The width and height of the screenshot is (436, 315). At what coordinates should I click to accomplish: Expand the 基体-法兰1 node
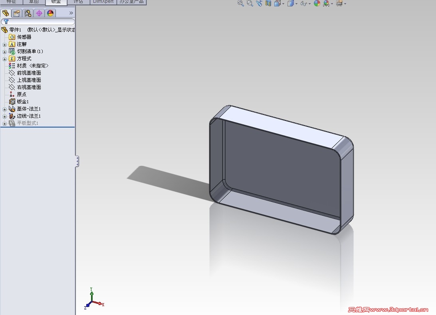pos(4,109)
